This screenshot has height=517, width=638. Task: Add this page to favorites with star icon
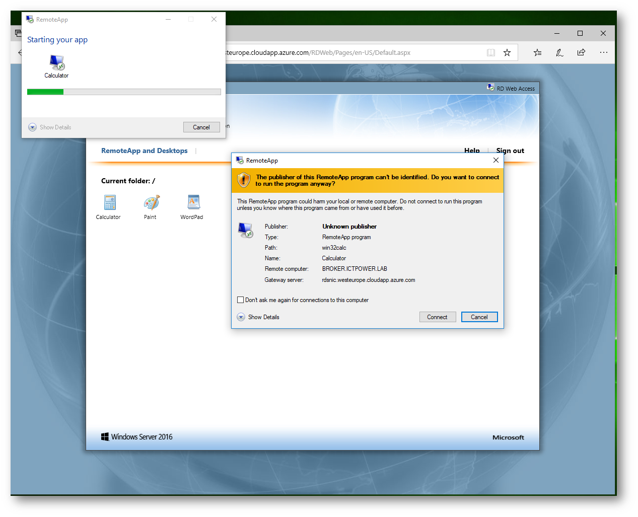pyautogui.click(x=507, y=52)
